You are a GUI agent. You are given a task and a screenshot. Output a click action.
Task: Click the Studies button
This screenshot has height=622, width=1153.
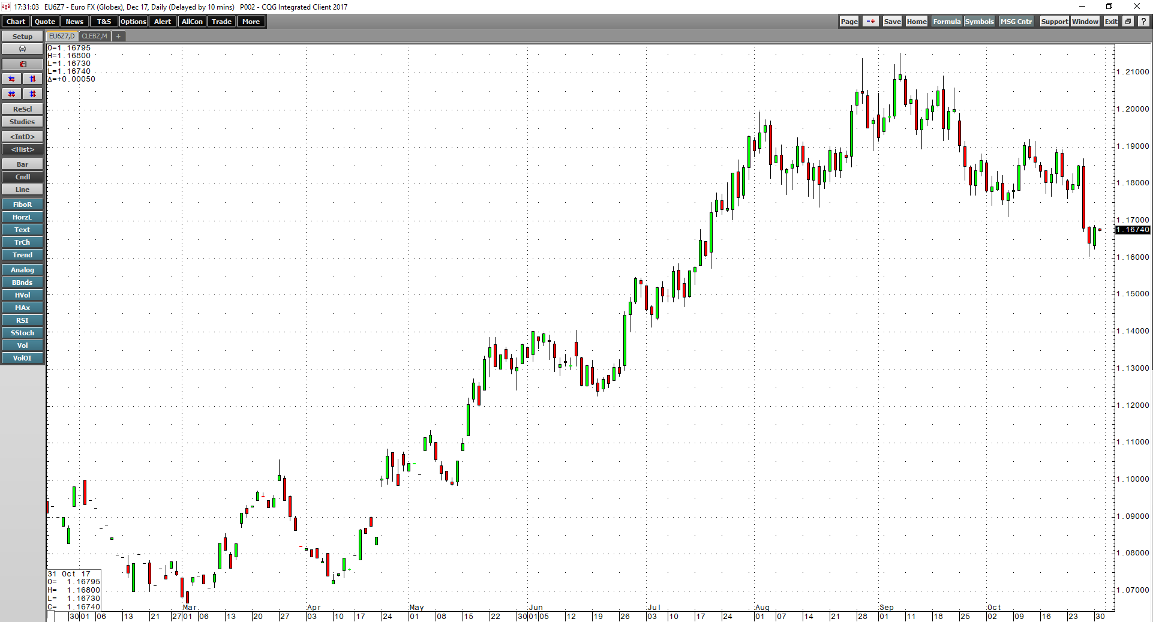click(22, 122)
